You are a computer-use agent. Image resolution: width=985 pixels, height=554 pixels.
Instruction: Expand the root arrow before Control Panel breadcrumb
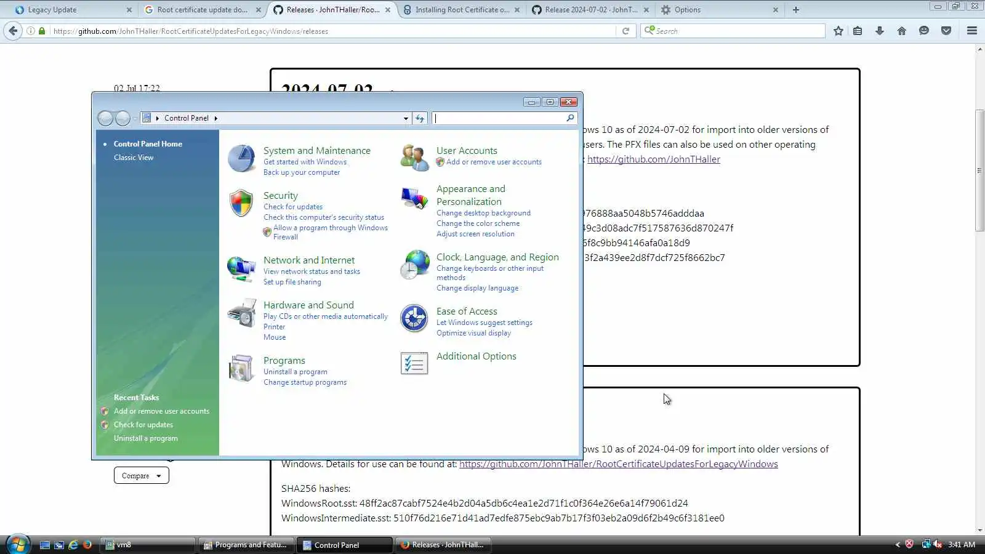point(158,118)
